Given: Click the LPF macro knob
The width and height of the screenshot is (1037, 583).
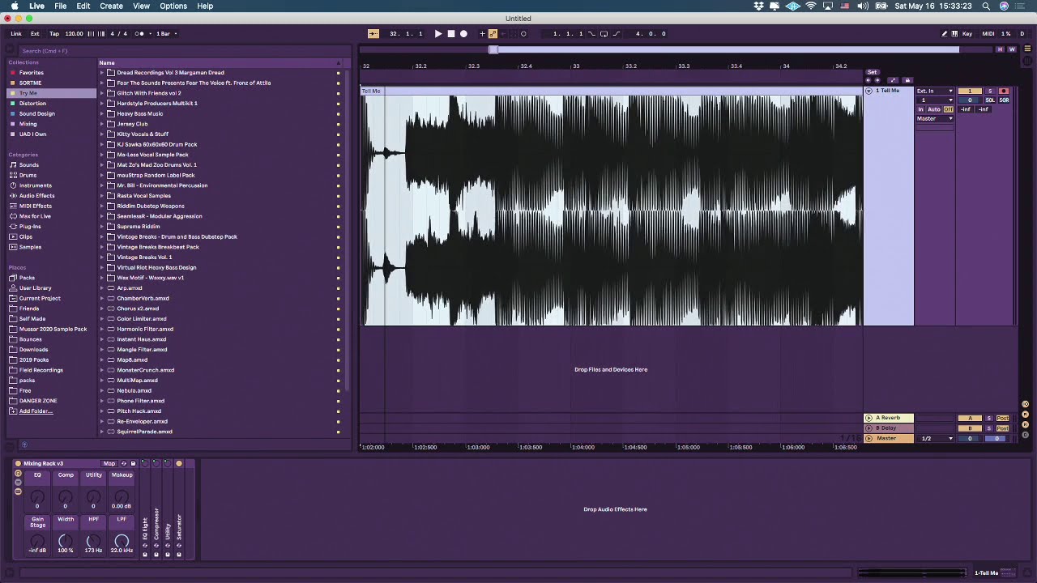Looking at the screenshot, I should 122,539.
